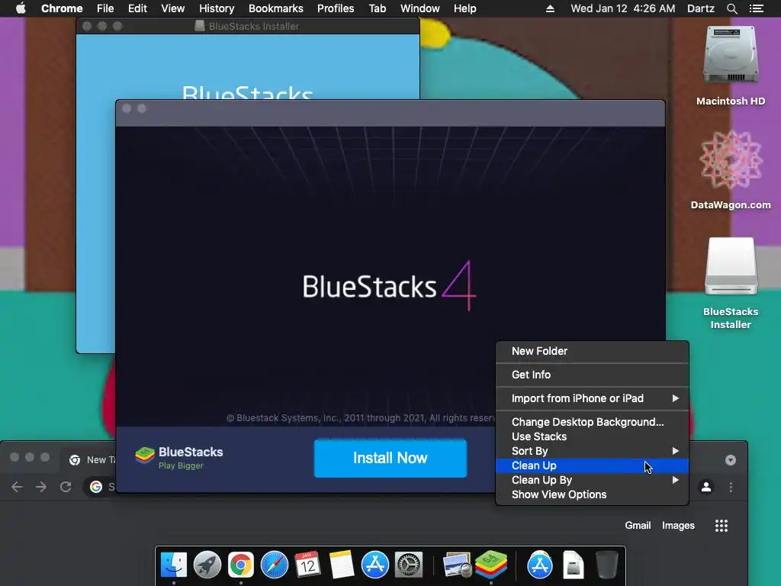This screenshot has width=781, height=586.
Task: Click the Dartz user name in menu bar
Action: [x=700, y=8]
